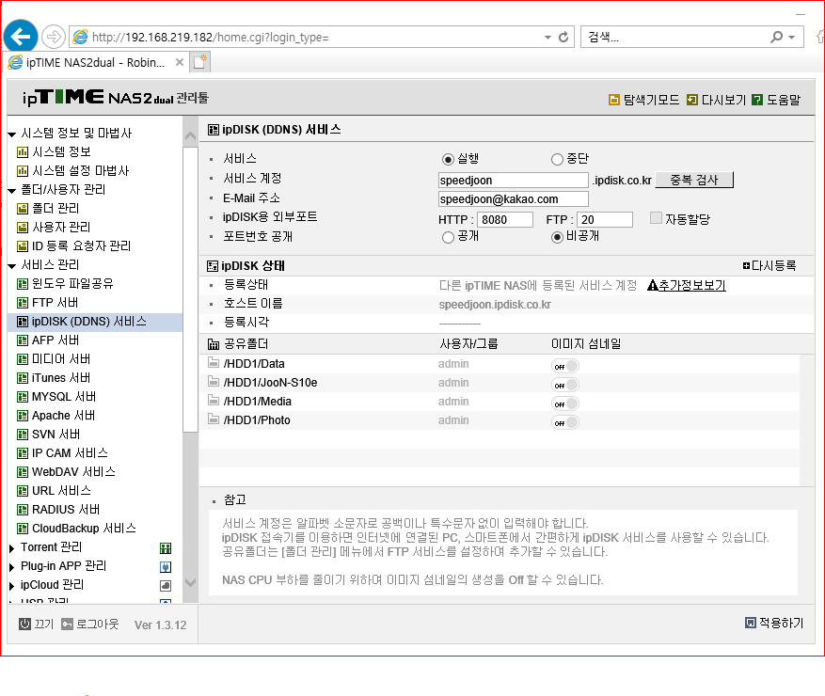Select 비공개 for port number disclosure
This screenshot has width=825, height=696.
pos(557,238)
